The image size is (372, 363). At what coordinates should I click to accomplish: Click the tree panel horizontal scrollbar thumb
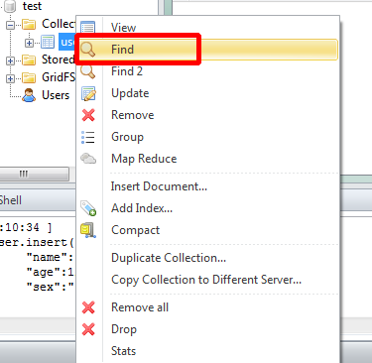coord(34,174)
